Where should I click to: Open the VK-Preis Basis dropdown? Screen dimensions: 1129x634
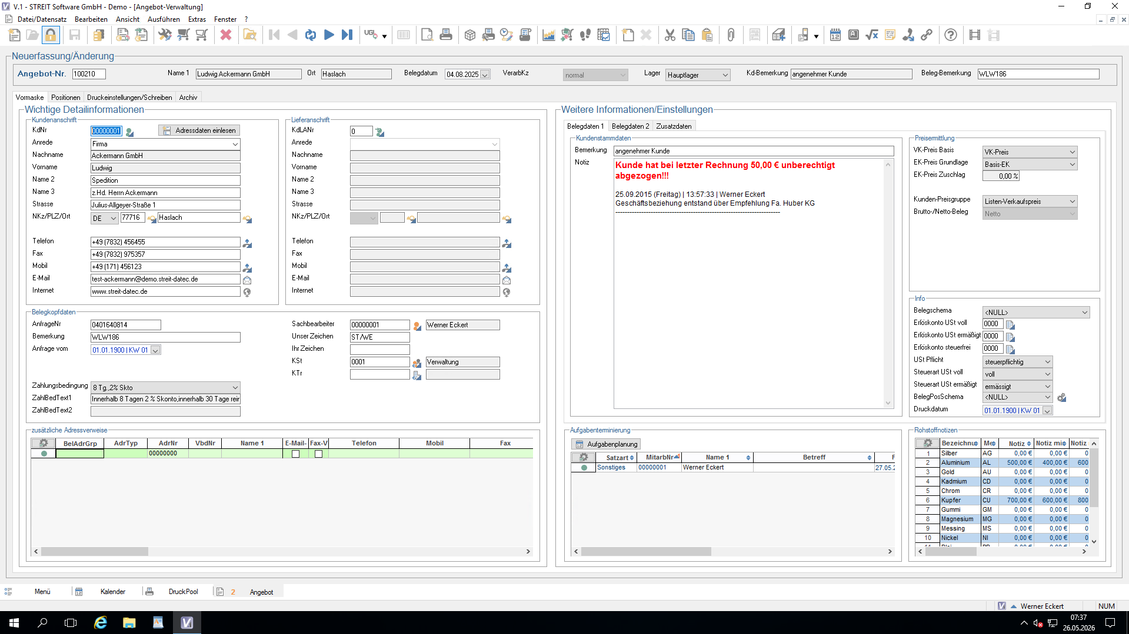click(x=1072, y=152)
